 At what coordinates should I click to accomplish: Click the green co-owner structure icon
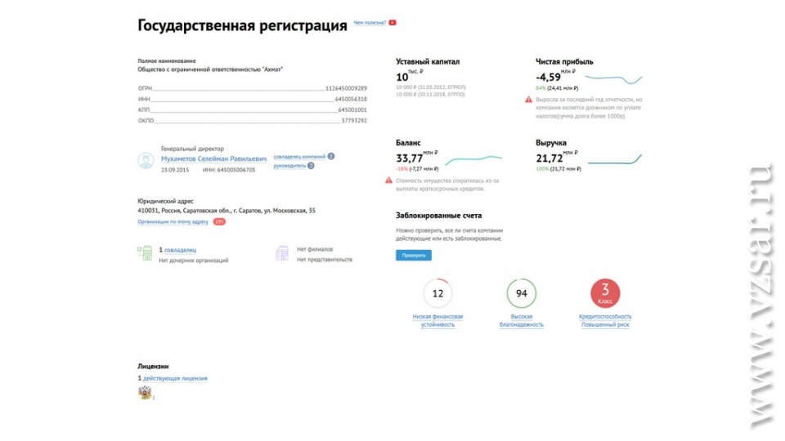click(146, 254)
